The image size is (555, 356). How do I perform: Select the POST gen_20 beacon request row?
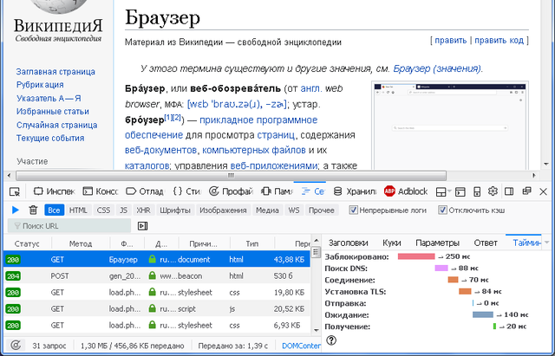click(157, 275)
